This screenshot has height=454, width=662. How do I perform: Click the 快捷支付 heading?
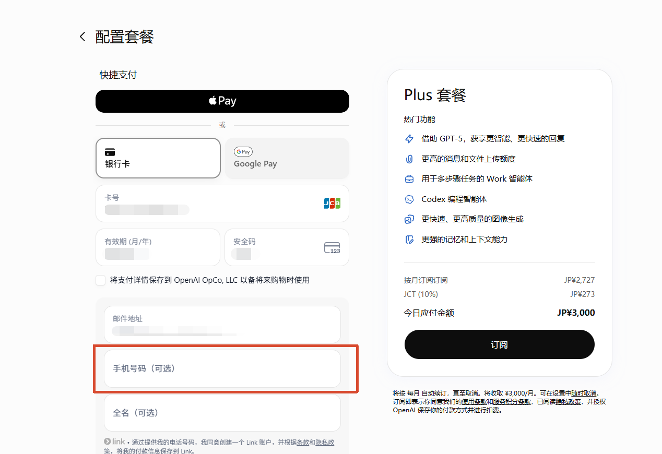click(x=118, y=75)
